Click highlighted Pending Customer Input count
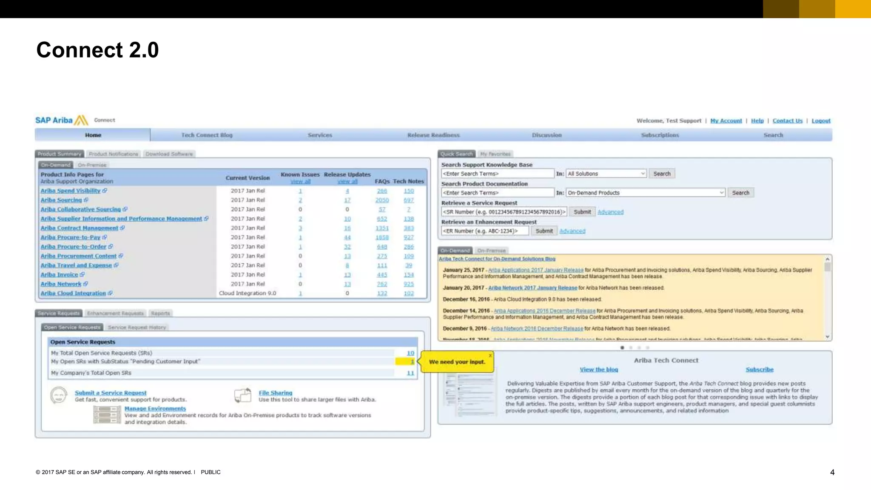 point(412,362)
